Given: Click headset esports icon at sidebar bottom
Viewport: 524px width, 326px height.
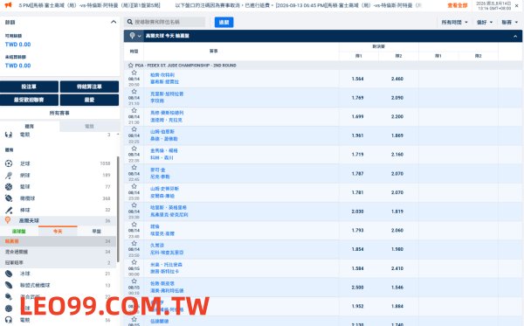Looking at the screenshot, I should coord(9,320).
